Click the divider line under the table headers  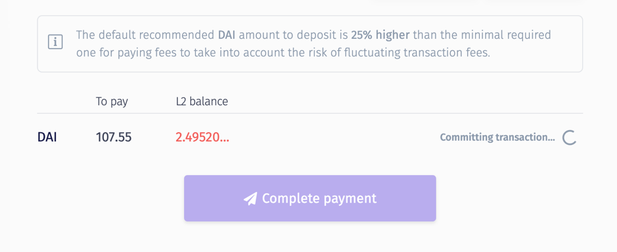click(310, 113)
